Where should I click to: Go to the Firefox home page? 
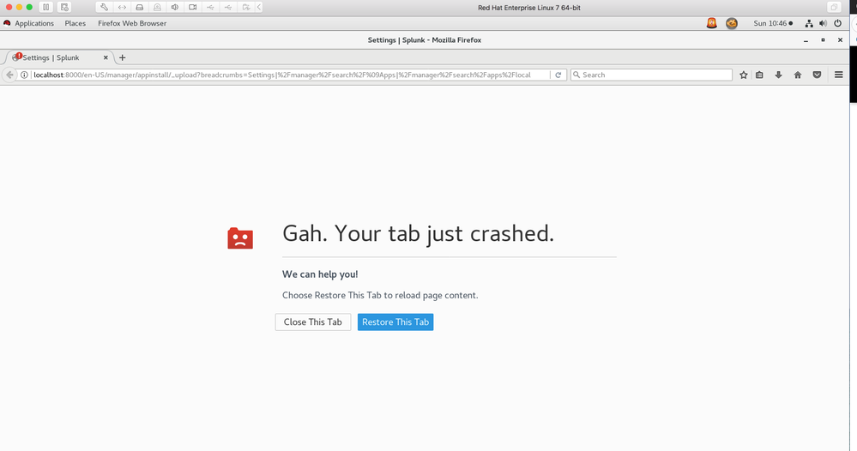(x=798, y=75)
